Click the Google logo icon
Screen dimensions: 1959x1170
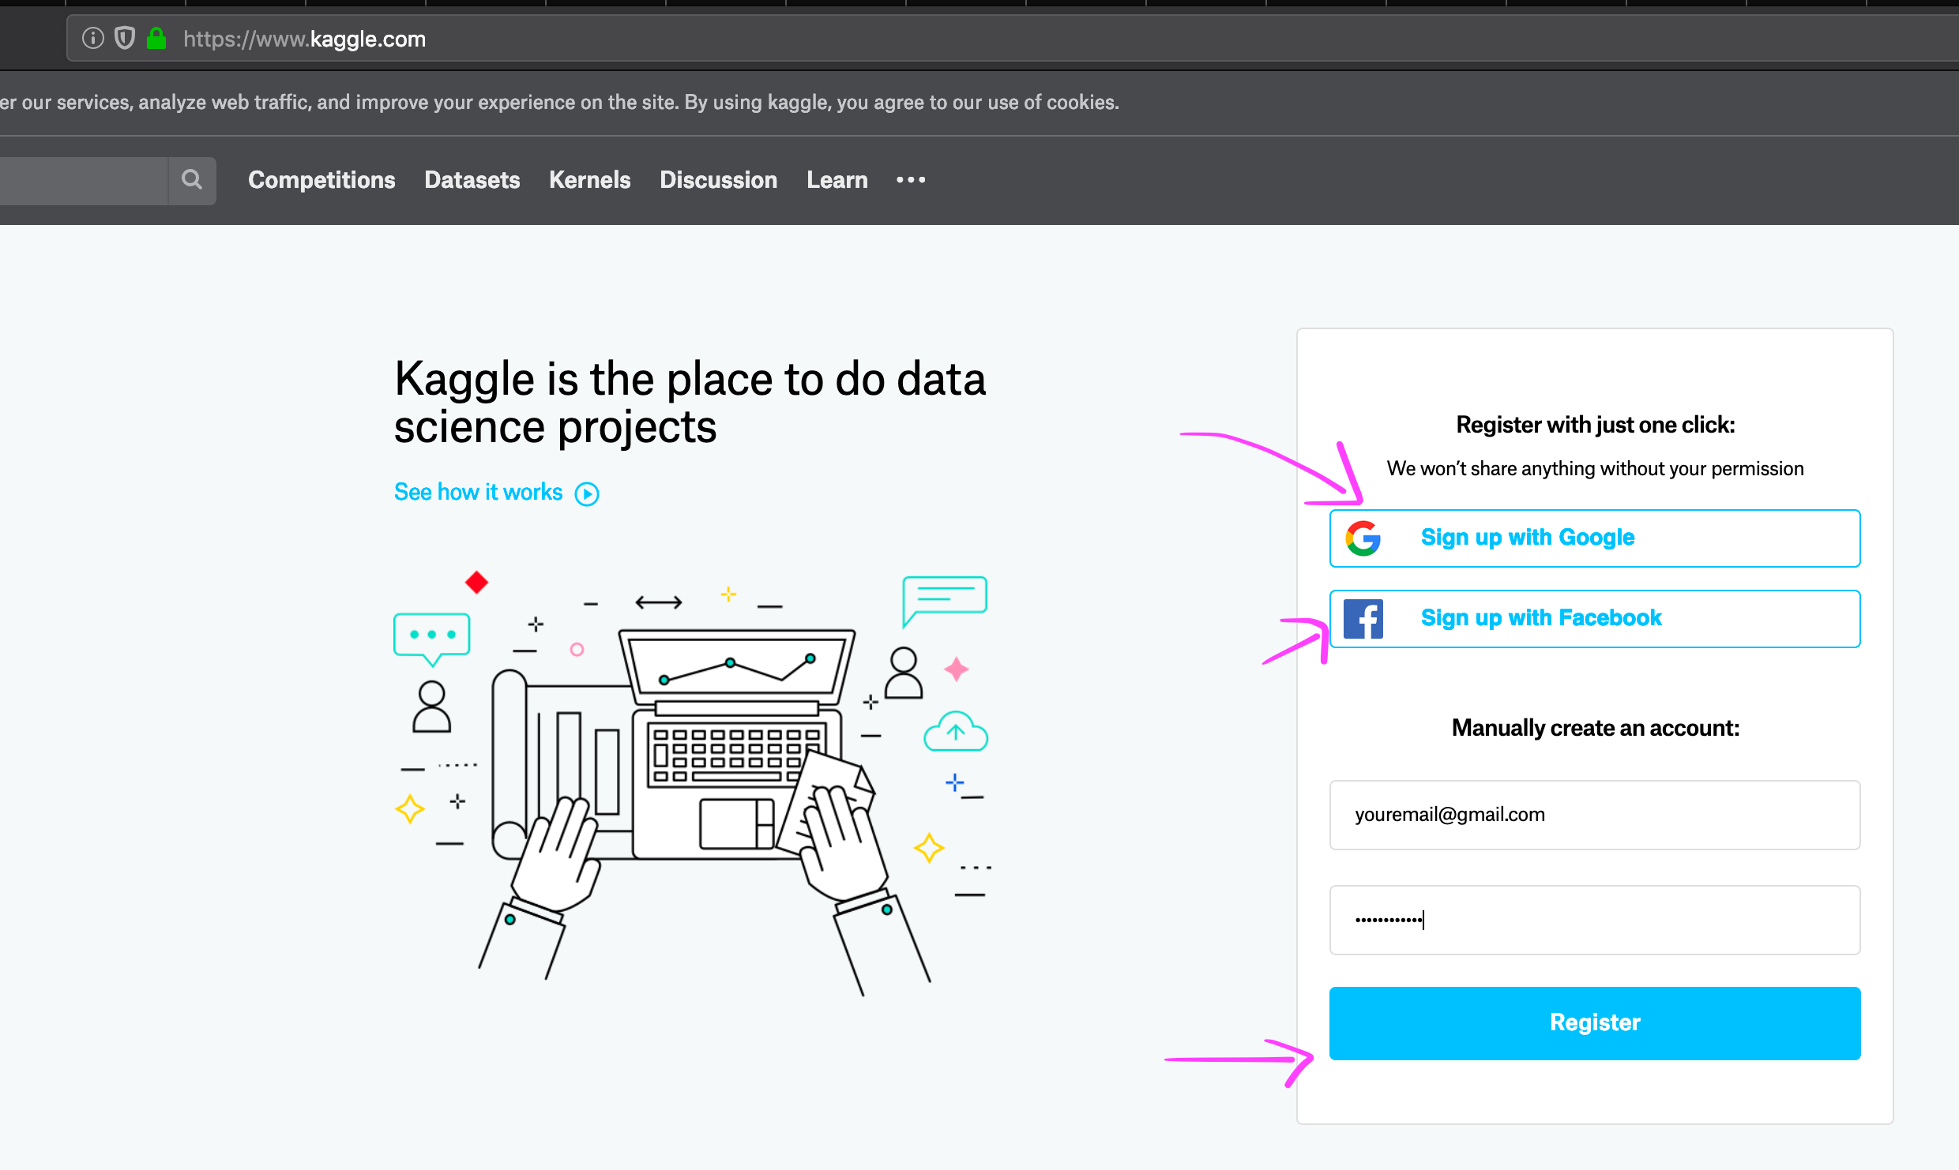coord(1363,538)
